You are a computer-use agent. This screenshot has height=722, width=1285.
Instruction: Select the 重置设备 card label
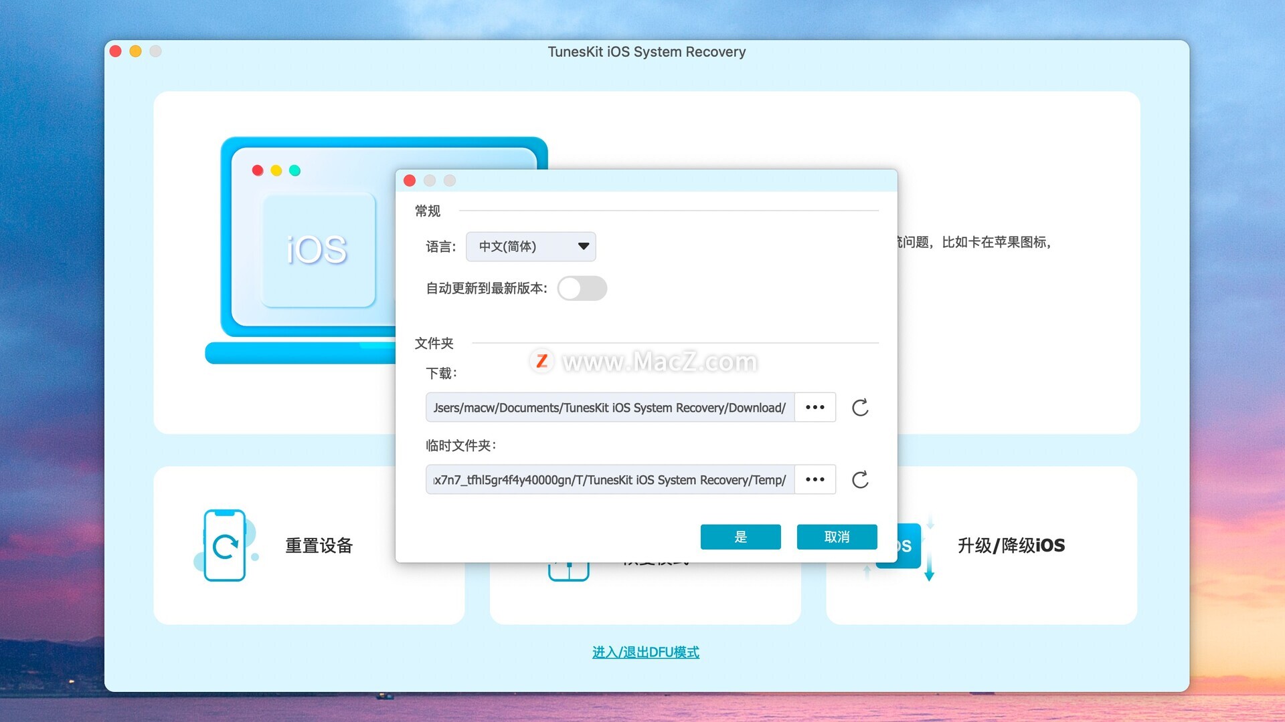pos(319,546)
